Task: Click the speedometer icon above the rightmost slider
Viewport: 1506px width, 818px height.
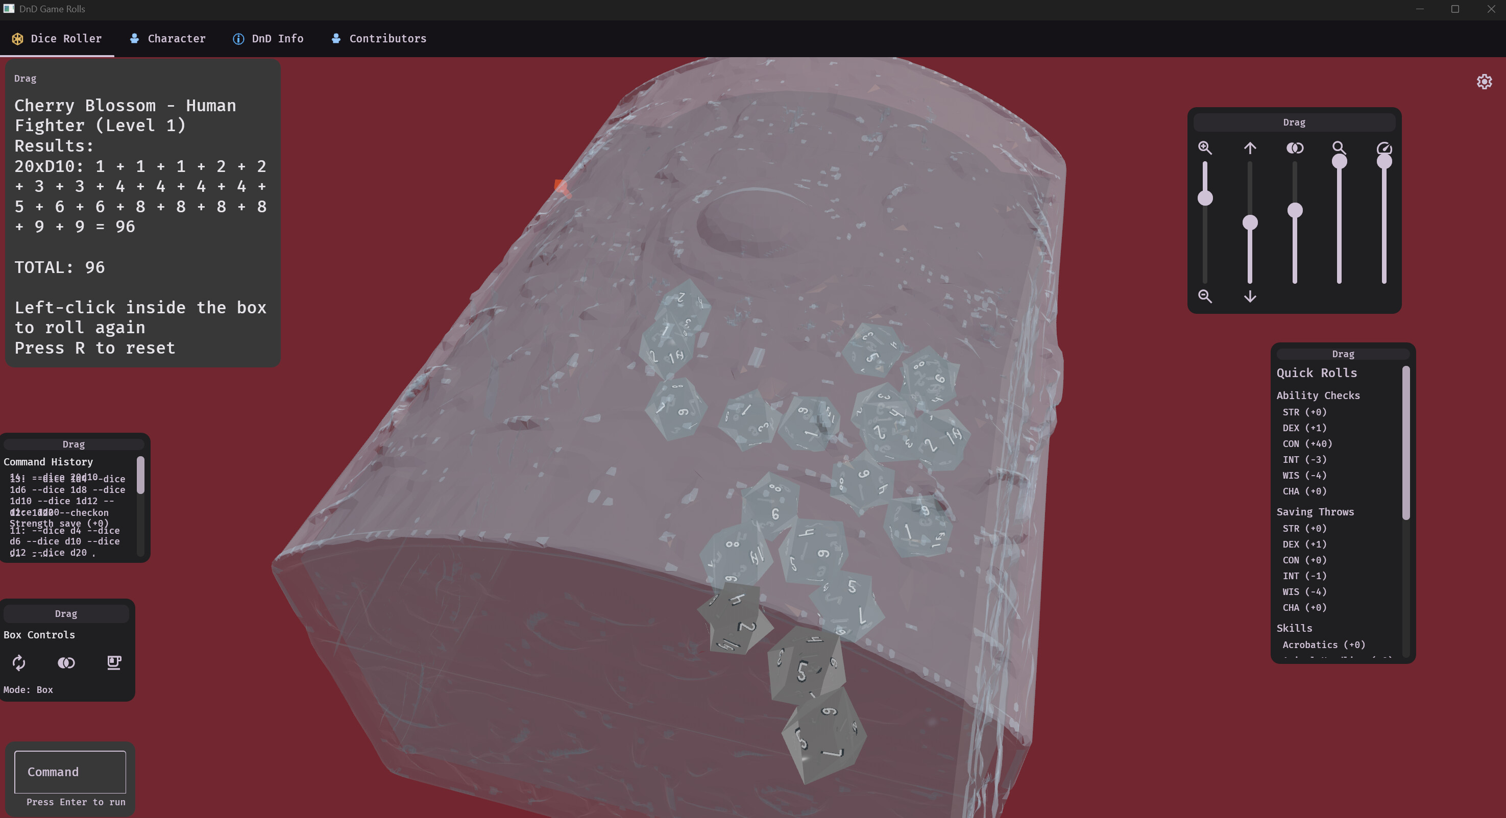Action: click(x=1384, y=148)
